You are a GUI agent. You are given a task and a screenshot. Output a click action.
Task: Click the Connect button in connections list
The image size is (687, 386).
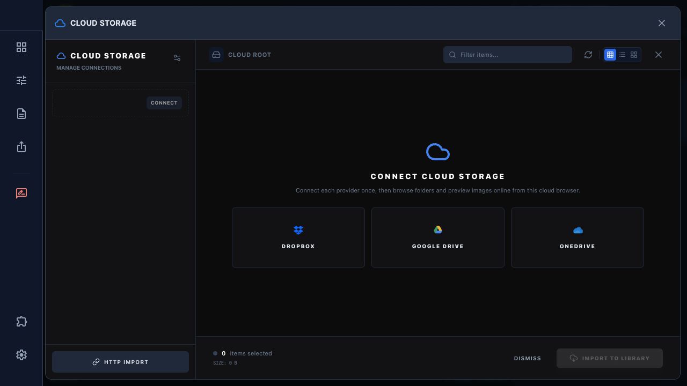(x=164, y=103)
